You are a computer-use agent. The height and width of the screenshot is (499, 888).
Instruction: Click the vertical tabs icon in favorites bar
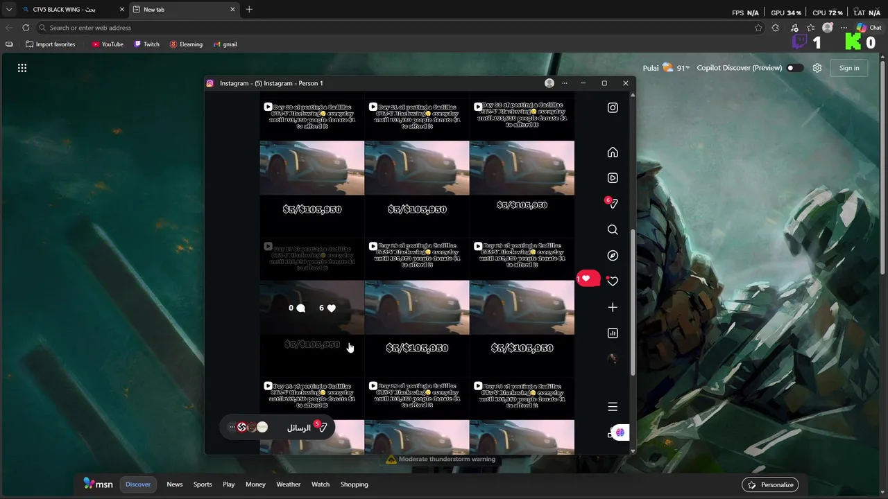(9, 44)
